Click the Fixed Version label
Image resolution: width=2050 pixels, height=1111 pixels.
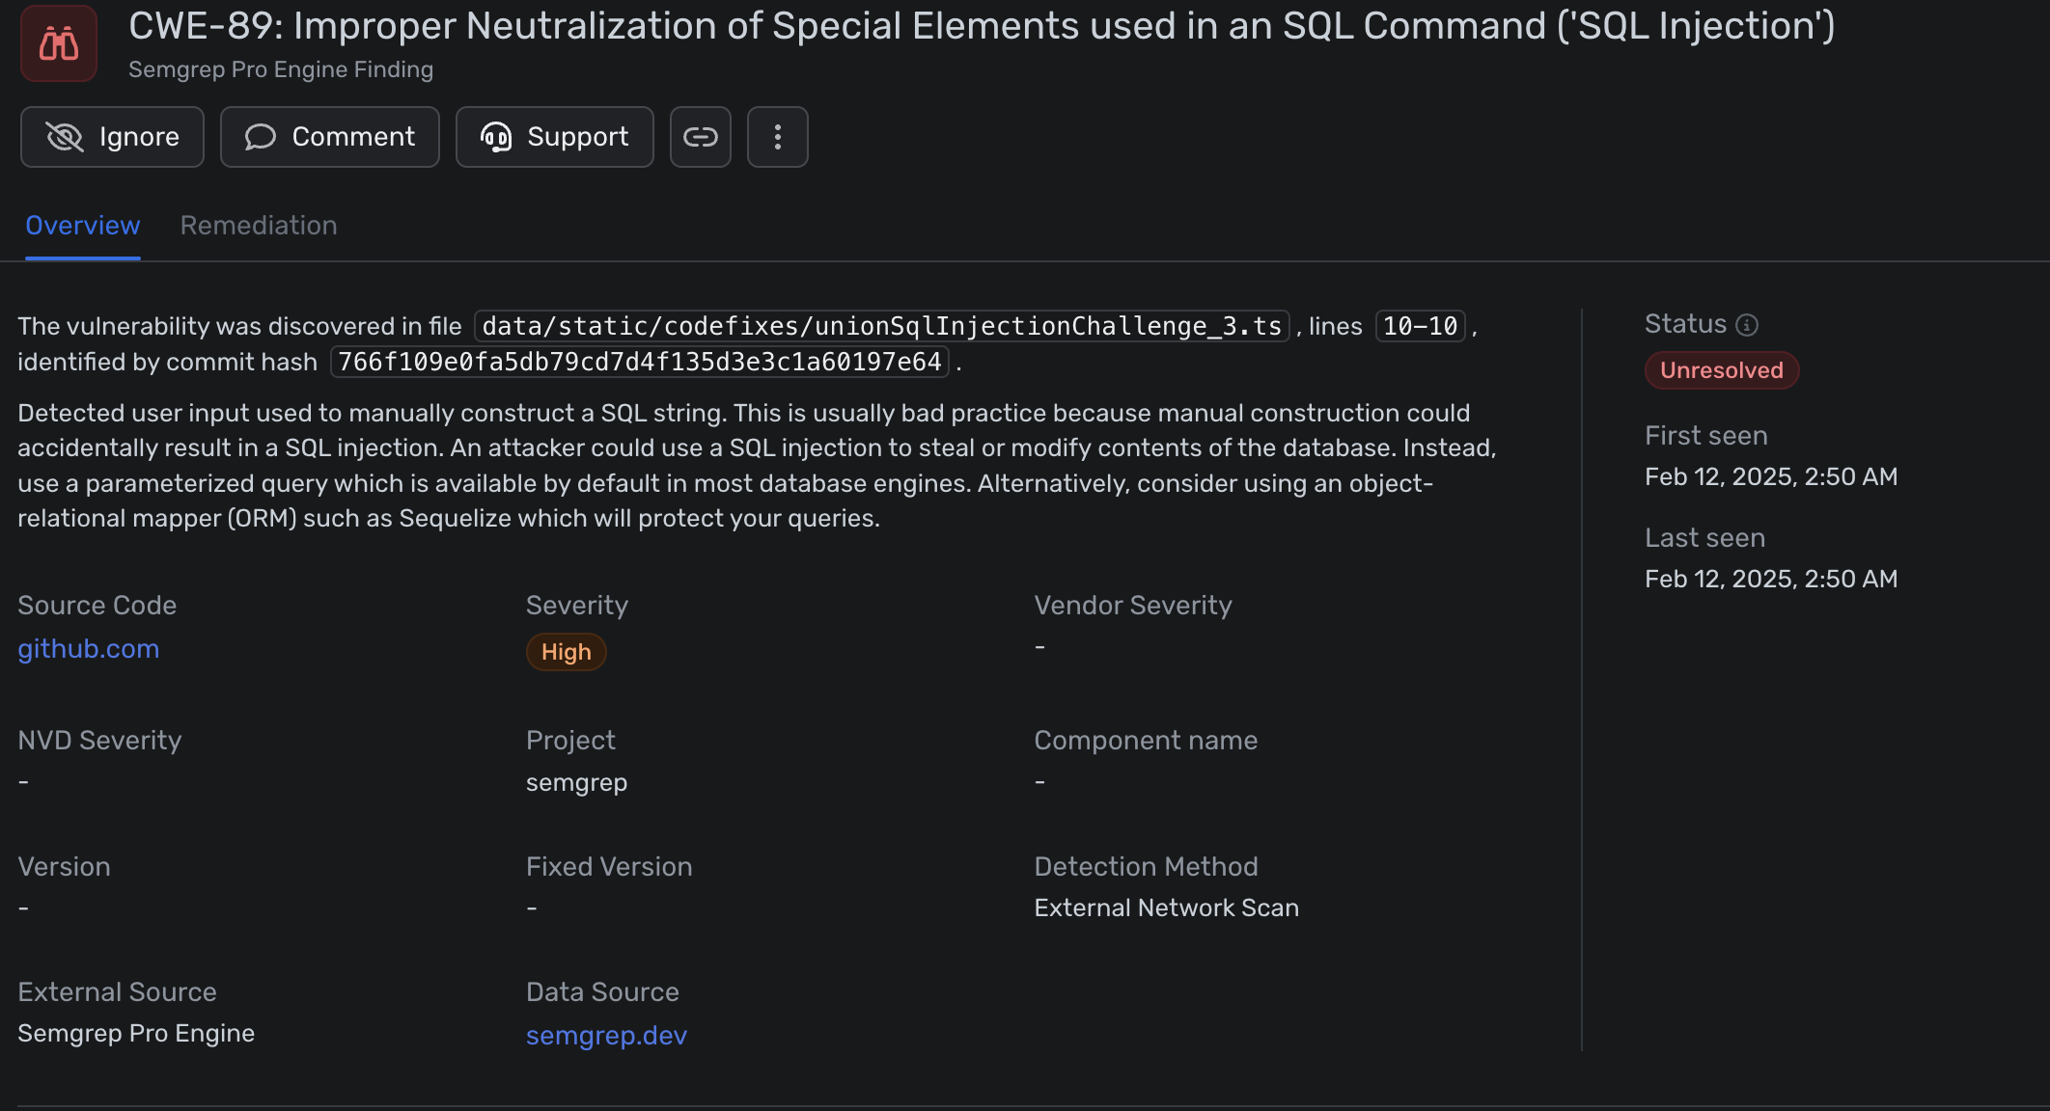(609, 867)
